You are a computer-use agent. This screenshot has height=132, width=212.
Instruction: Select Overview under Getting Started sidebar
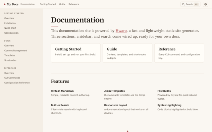[x=9, y=18]
